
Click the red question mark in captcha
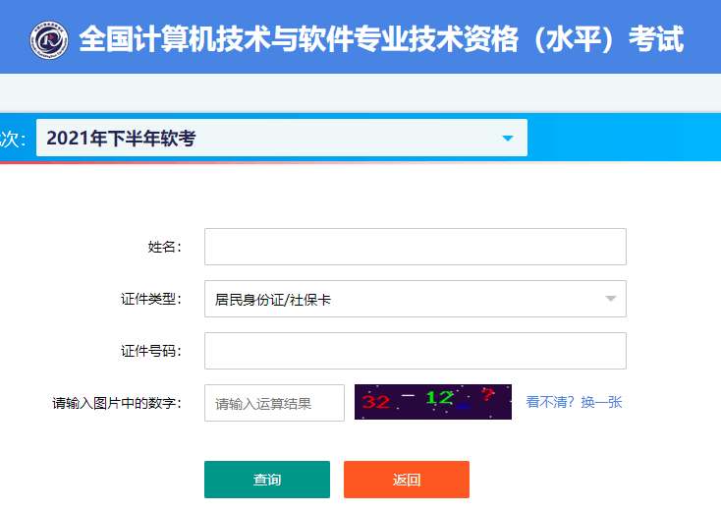(x=486, y=394)
